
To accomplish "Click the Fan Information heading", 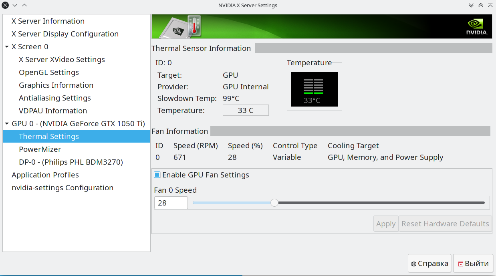I will click(180, 131).
